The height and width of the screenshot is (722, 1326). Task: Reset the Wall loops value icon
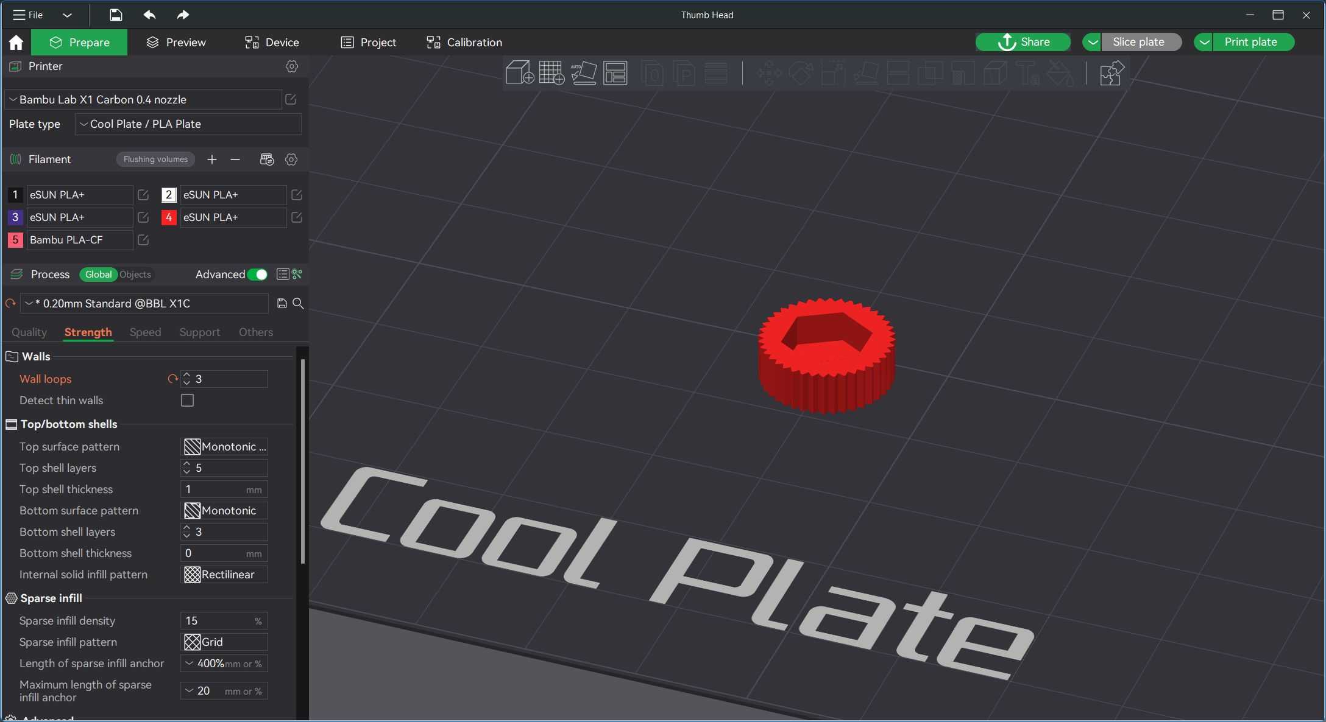[x=172, y=379]
